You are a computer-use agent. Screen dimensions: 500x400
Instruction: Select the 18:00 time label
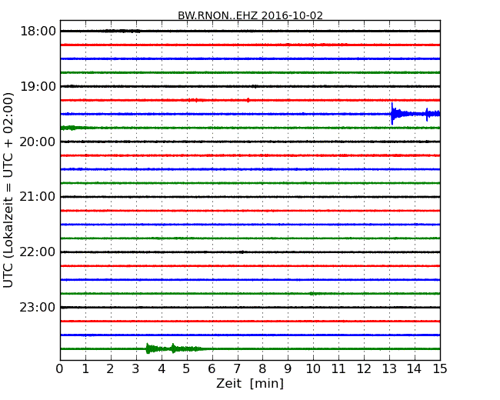[x=38, y=32]
